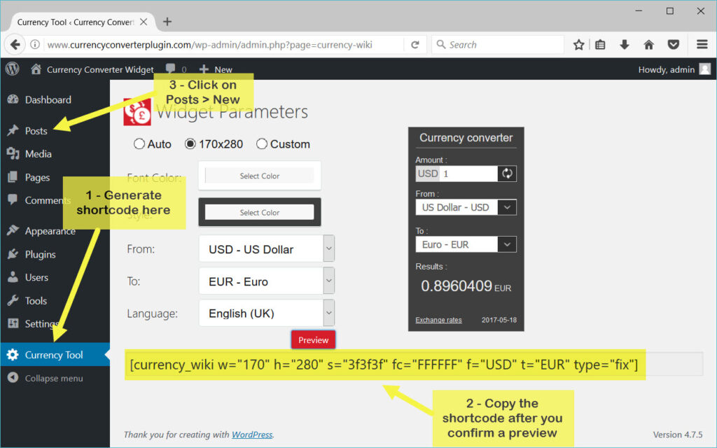
Task: Open Tools in the sidebar menu
Action: point(36,300)
